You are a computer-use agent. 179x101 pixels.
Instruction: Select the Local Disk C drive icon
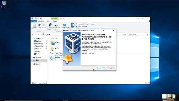[x=52, y=58]
